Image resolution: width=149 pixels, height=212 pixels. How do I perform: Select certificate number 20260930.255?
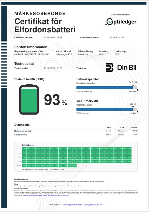coord(117,38)
